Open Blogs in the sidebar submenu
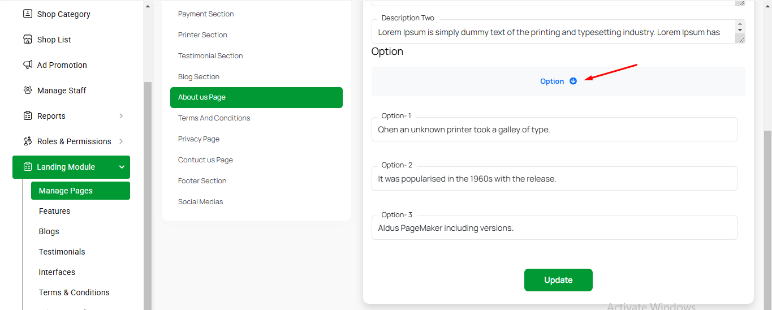This screenshot has height=310, width=772. pos(49,231)
